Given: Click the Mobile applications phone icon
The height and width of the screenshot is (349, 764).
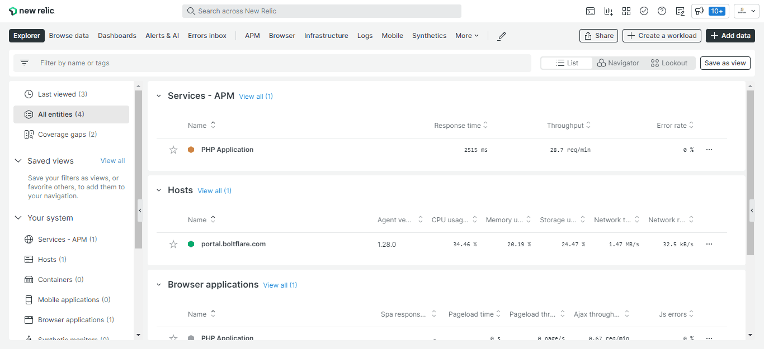Looking at the screenshot, I should click(29, 300).
